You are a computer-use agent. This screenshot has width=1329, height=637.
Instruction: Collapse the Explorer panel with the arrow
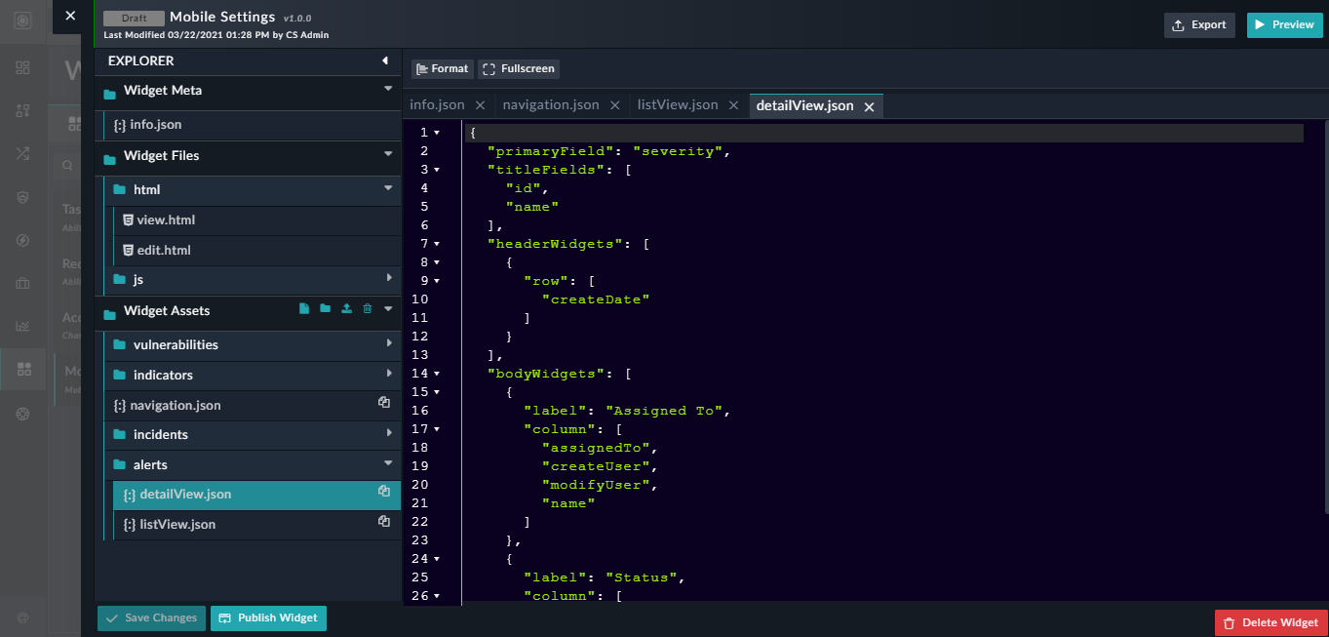point(385,61)
